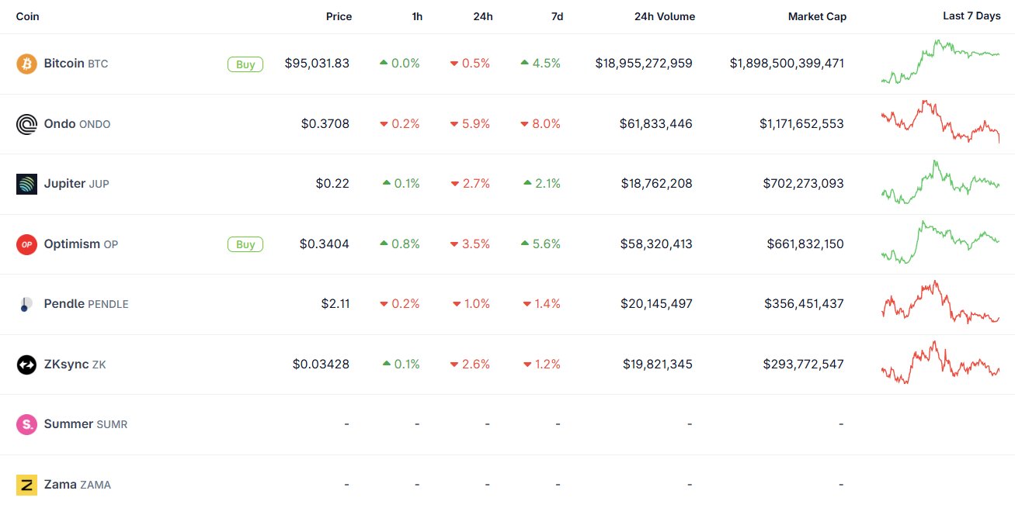Viewport: 1015px width, 508px height.
Task: View Bitcoin's 7-day sparkline chart
Action: coord(940,62)
